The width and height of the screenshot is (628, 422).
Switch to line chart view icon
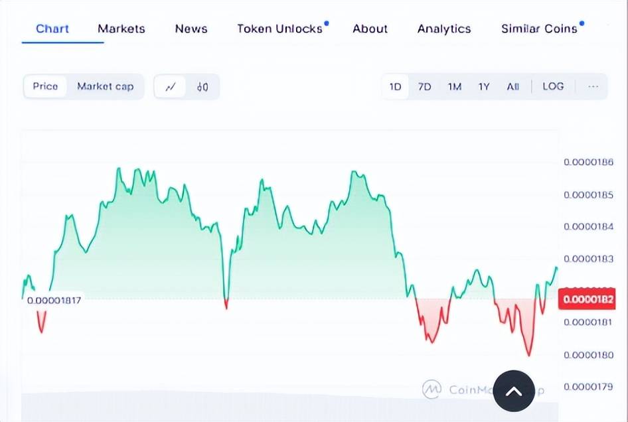(171, 87)
